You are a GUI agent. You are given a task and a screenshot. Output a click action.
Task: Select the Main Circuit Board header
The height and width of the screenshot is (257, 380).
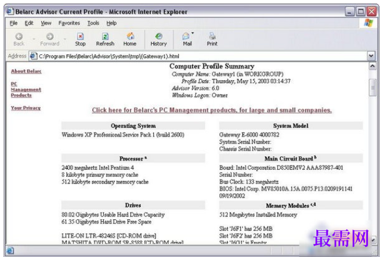(291, 158)
